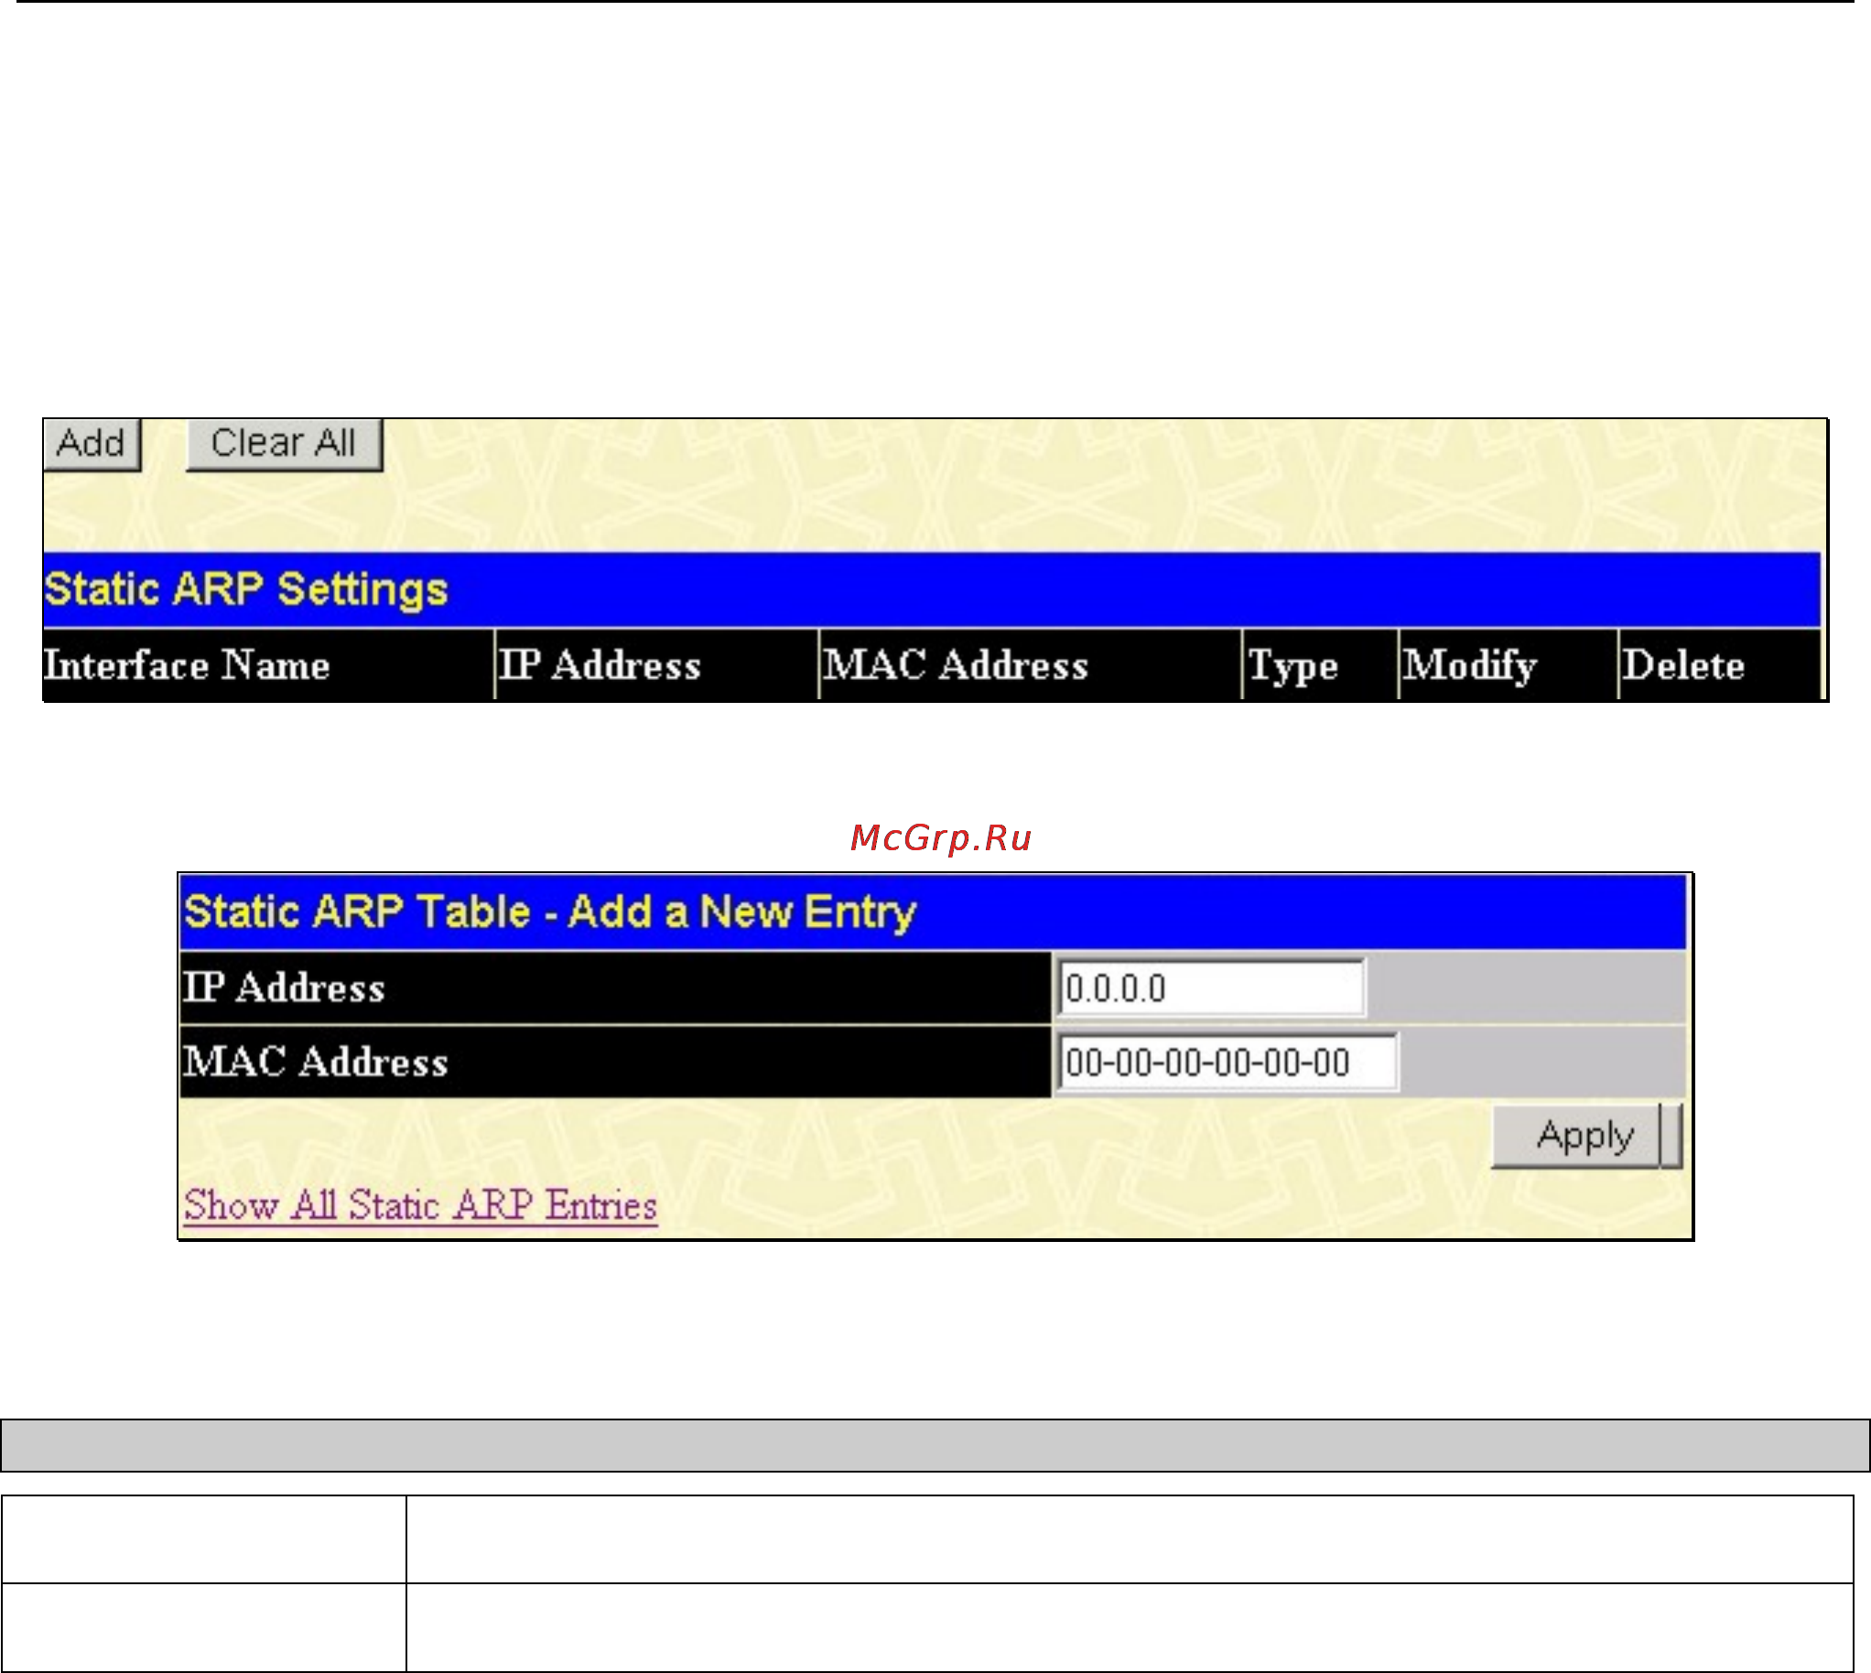This screenshot has height=1673, width=1871.
Task: Click Static ARP Table - Add a New Entry title
Action: tap(550, 912)
